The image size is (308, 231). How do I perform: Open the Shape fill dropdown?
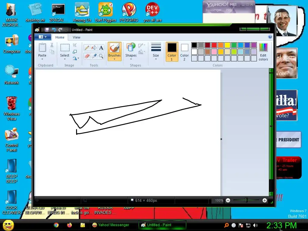tap(142, 52)
